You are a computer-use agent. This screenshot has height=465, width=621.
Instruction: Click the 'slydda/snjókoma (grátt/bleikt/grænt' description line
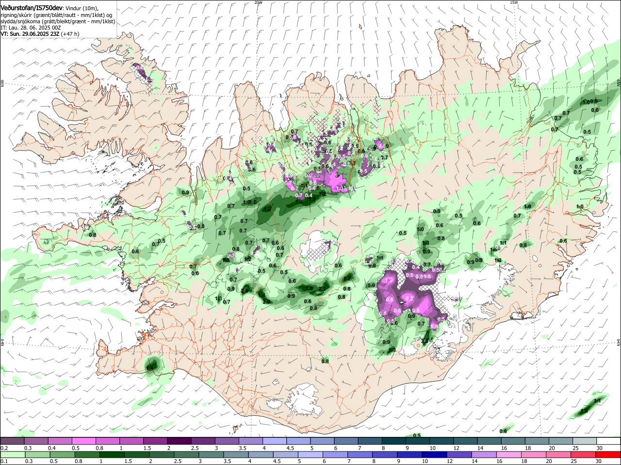click(58, 21)
